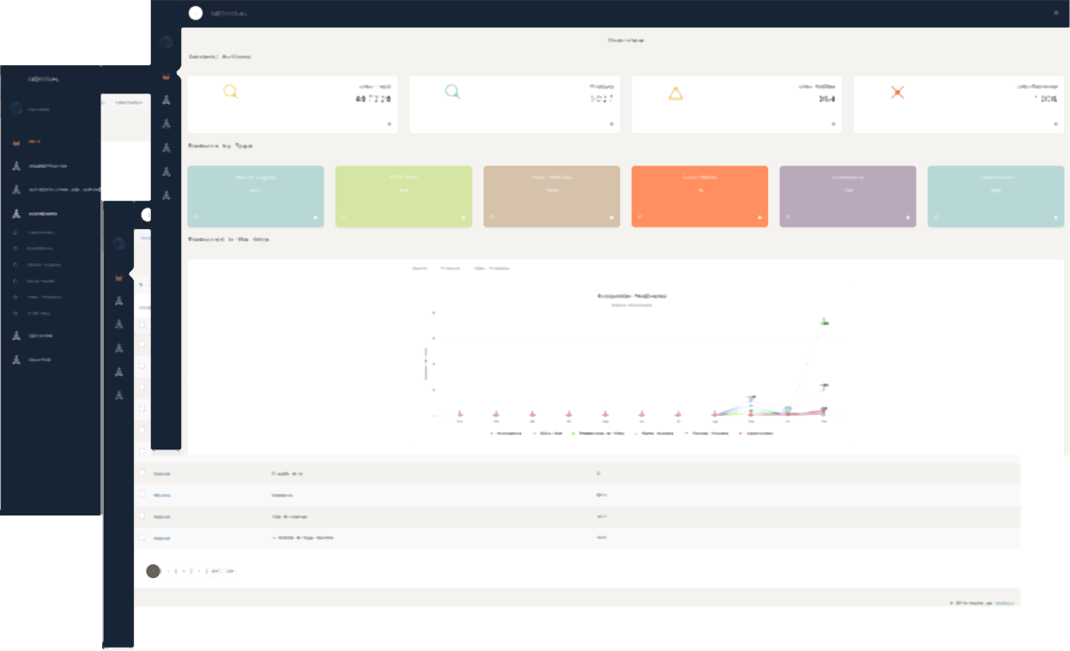Collapse the expanded sidebar menu with six sub-items
This screenshot has height=651, width=1070.
click(43, 214)
